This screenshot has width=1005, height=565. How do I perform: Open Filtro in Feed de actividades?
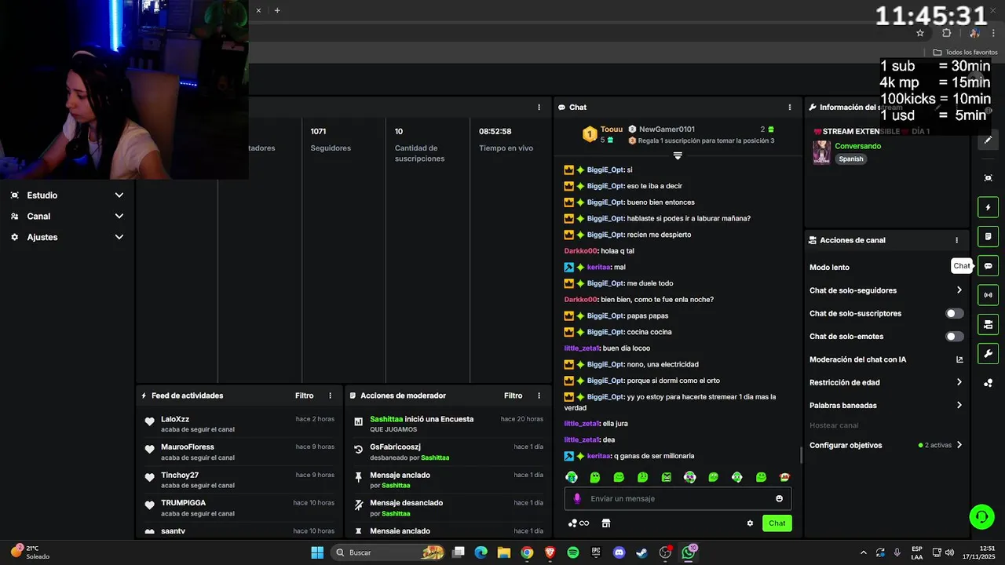[x=304, y=395]
